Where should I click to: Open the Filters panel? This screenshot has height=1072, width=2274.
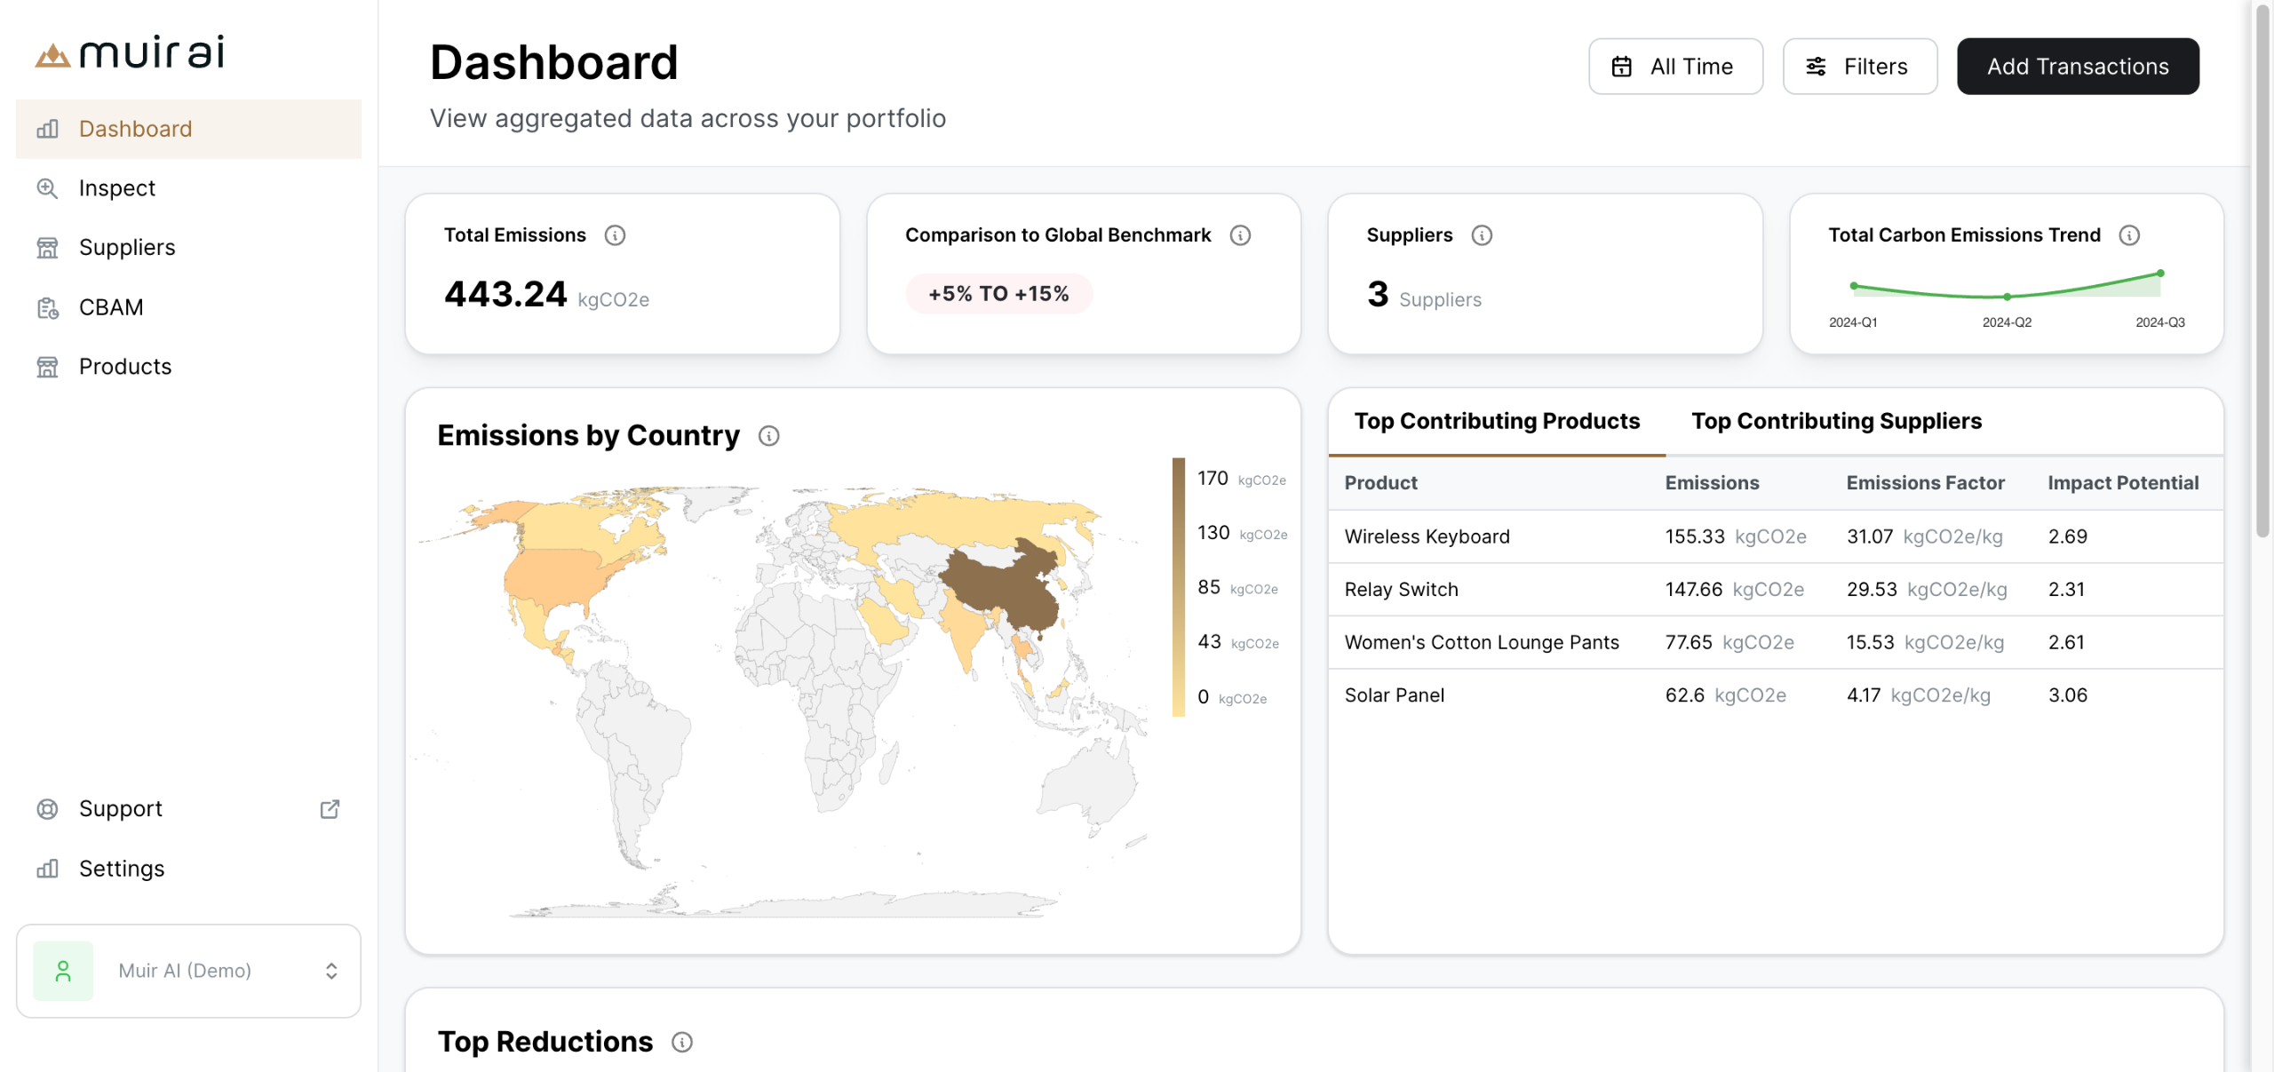1859,67
